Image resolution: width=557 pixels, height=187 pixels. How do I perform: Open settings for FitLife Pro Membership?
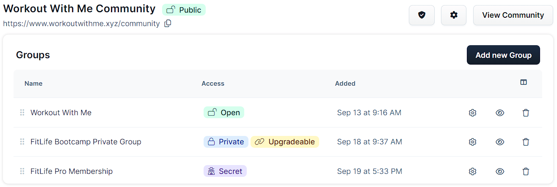[x=473, y=171]
